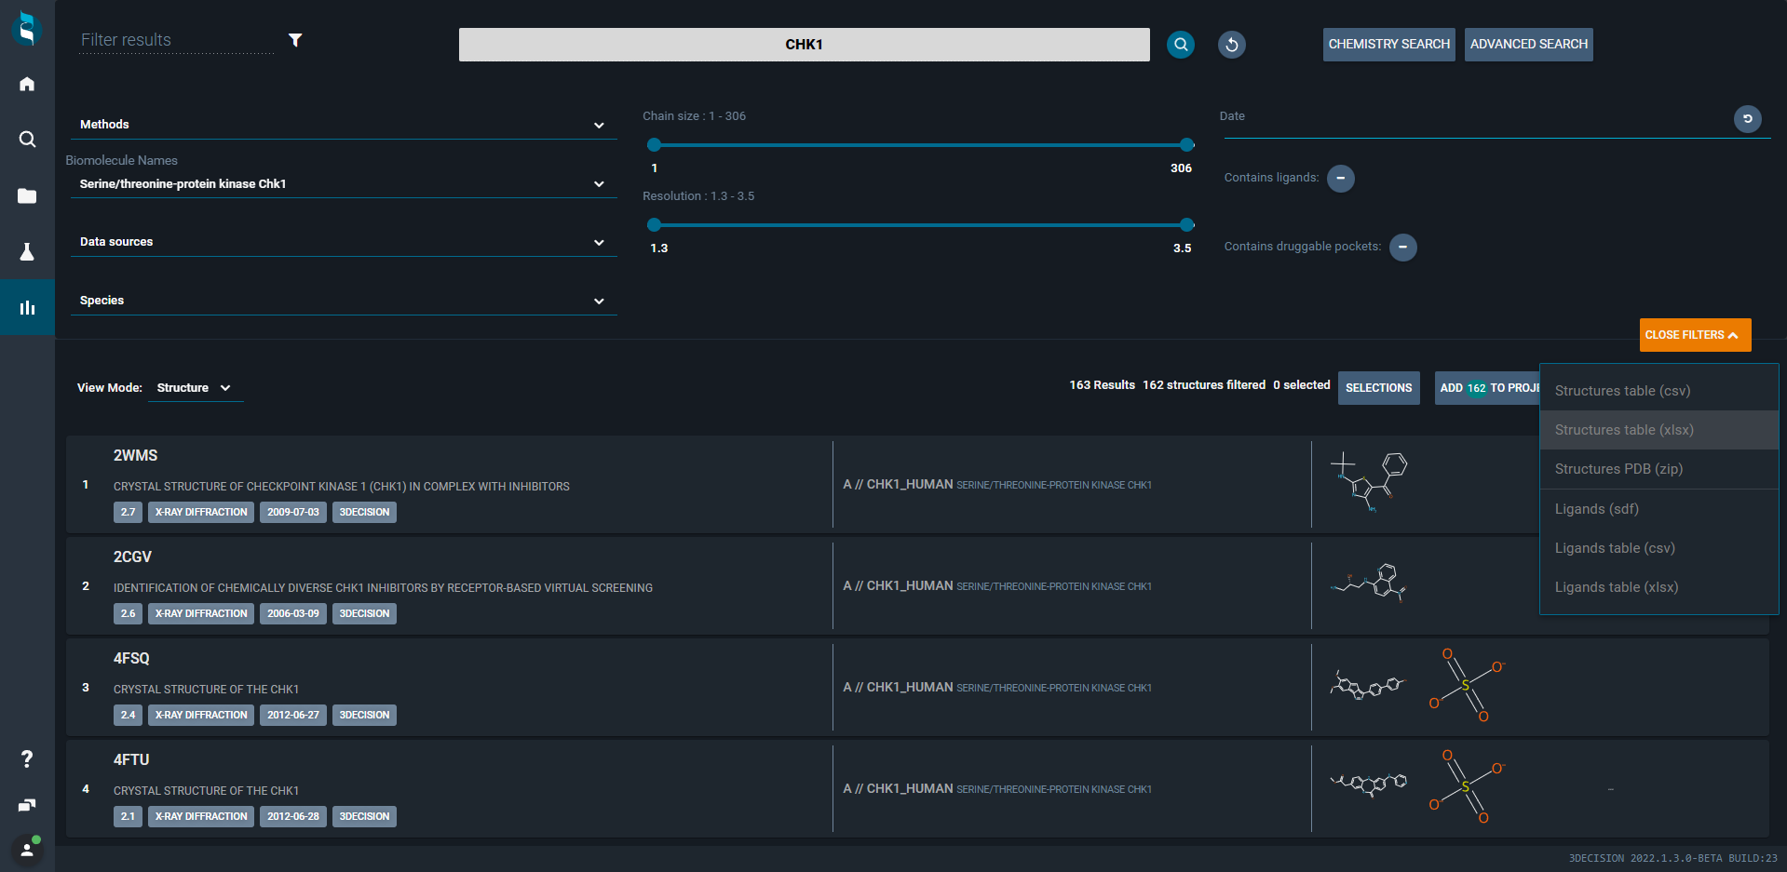Click 3DECISION tag on 4FSQ row

coord(364,716)
